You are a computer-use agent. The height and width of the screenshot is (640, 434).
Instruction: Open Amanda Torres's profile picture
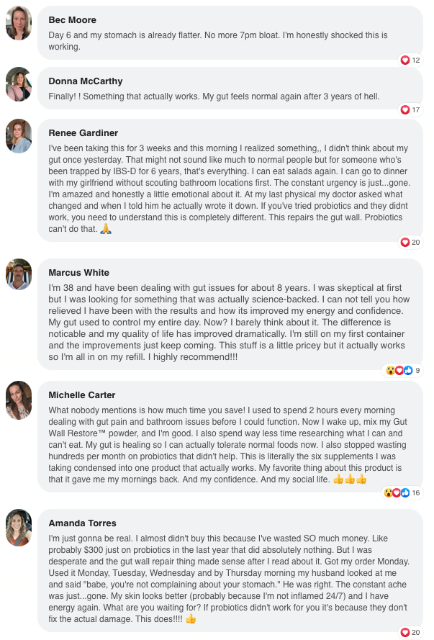19,527
